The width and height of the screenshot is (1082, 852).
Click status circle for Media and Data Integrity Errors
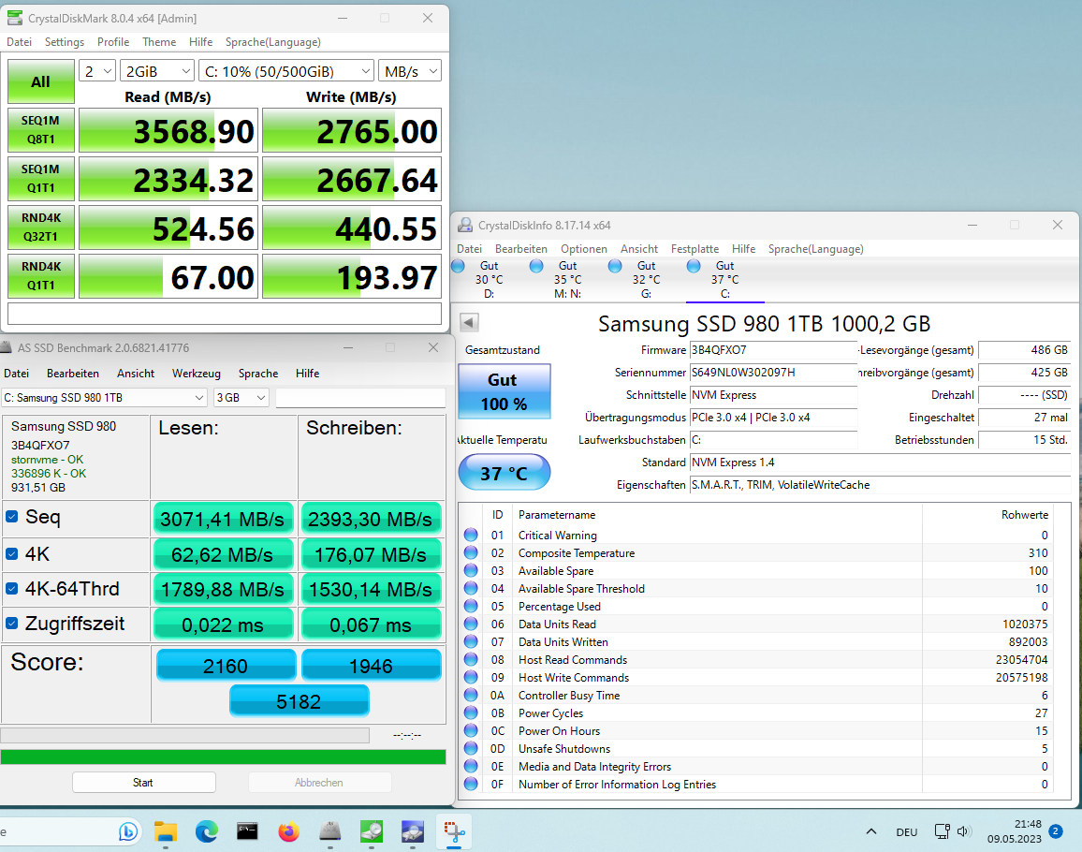click(472, 767)
